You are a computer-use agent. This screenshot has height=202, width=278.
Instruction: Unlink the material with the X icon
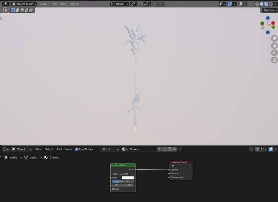pyautogui.click(x=174, y=149)
